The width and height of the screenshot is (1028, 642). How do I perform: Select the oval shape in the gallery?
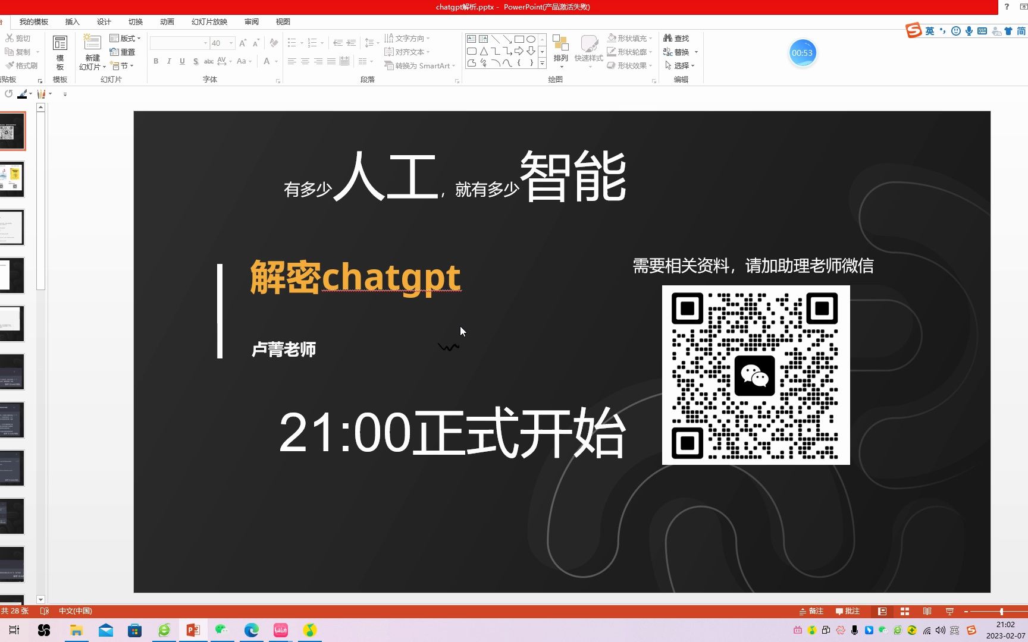tap(531, 39)
